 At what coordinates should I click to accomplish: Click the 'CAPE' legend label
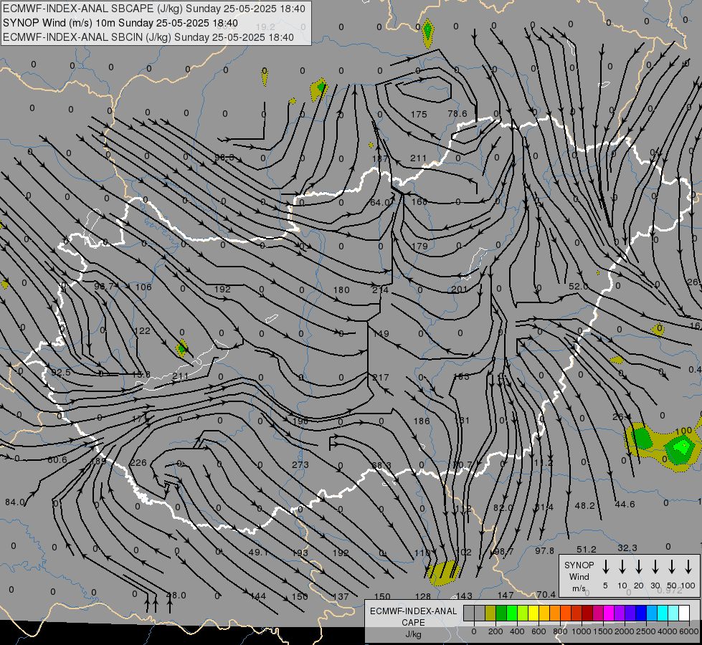coord(413,623)
